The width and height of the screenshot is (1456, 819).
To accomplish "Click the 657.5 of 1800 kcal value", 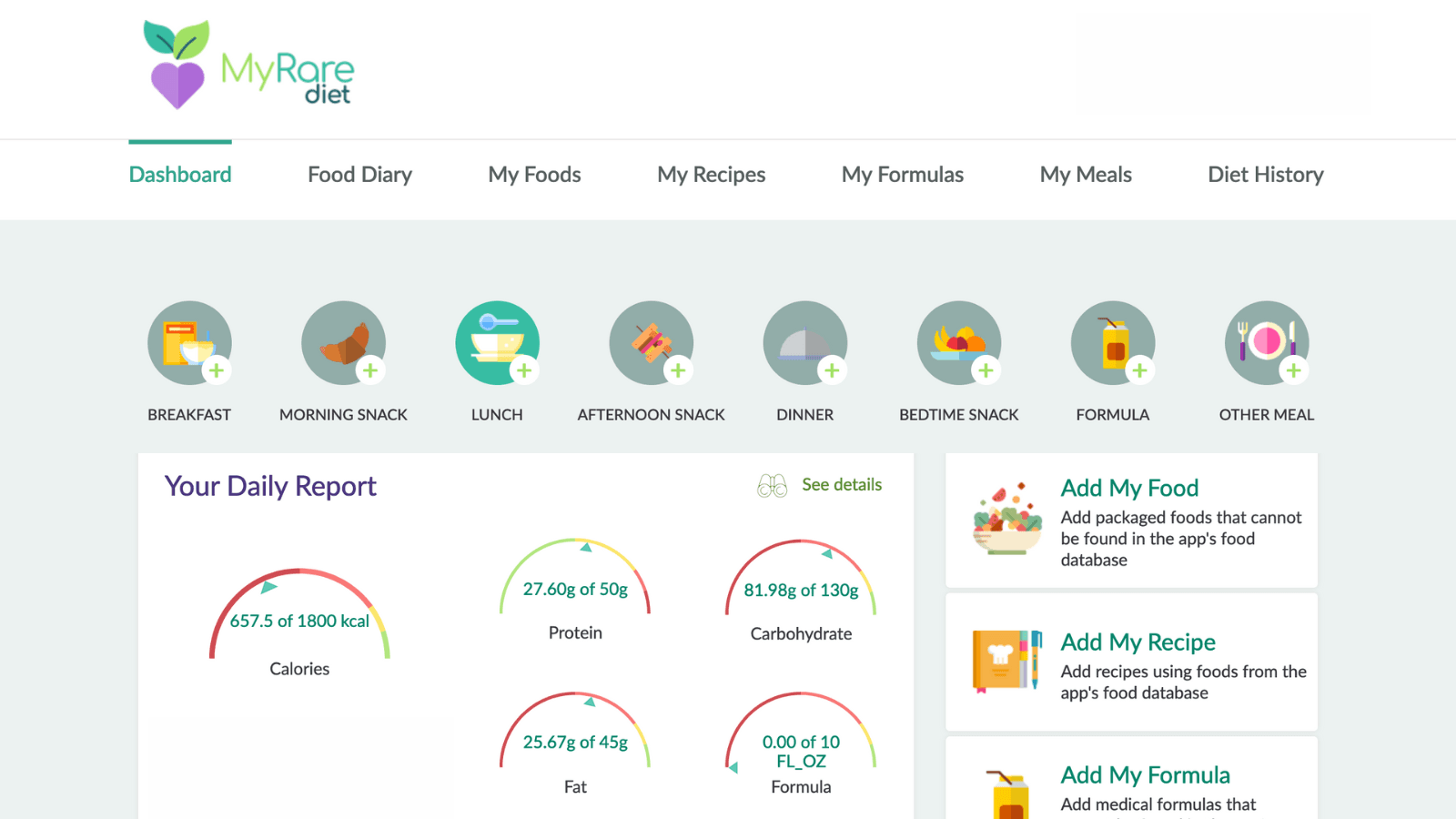I will tap(299, 622).
